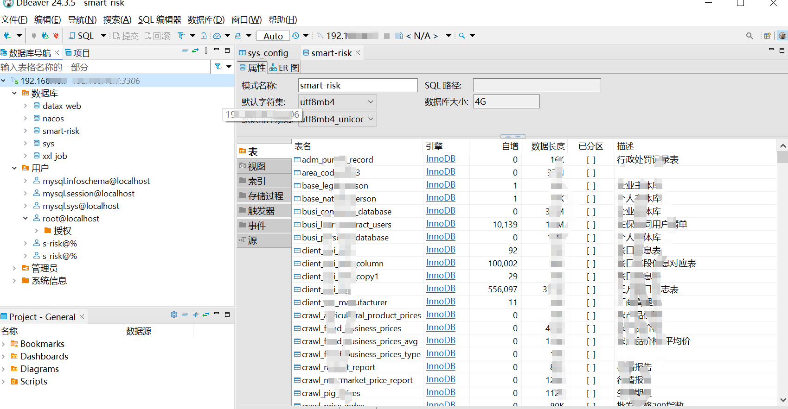Select the 视图 side tab

click(x=264, y=166)
